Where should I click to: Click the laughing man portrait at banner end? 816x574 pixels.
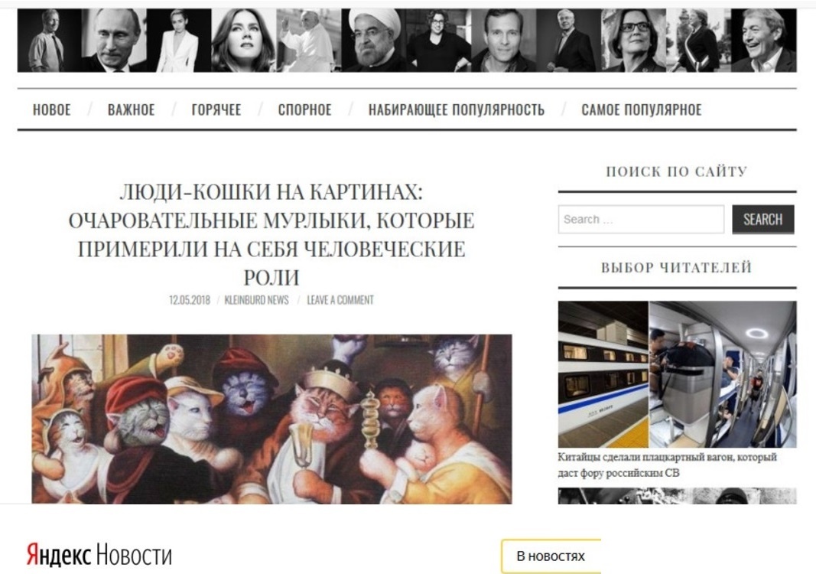(x=763, y=41)
